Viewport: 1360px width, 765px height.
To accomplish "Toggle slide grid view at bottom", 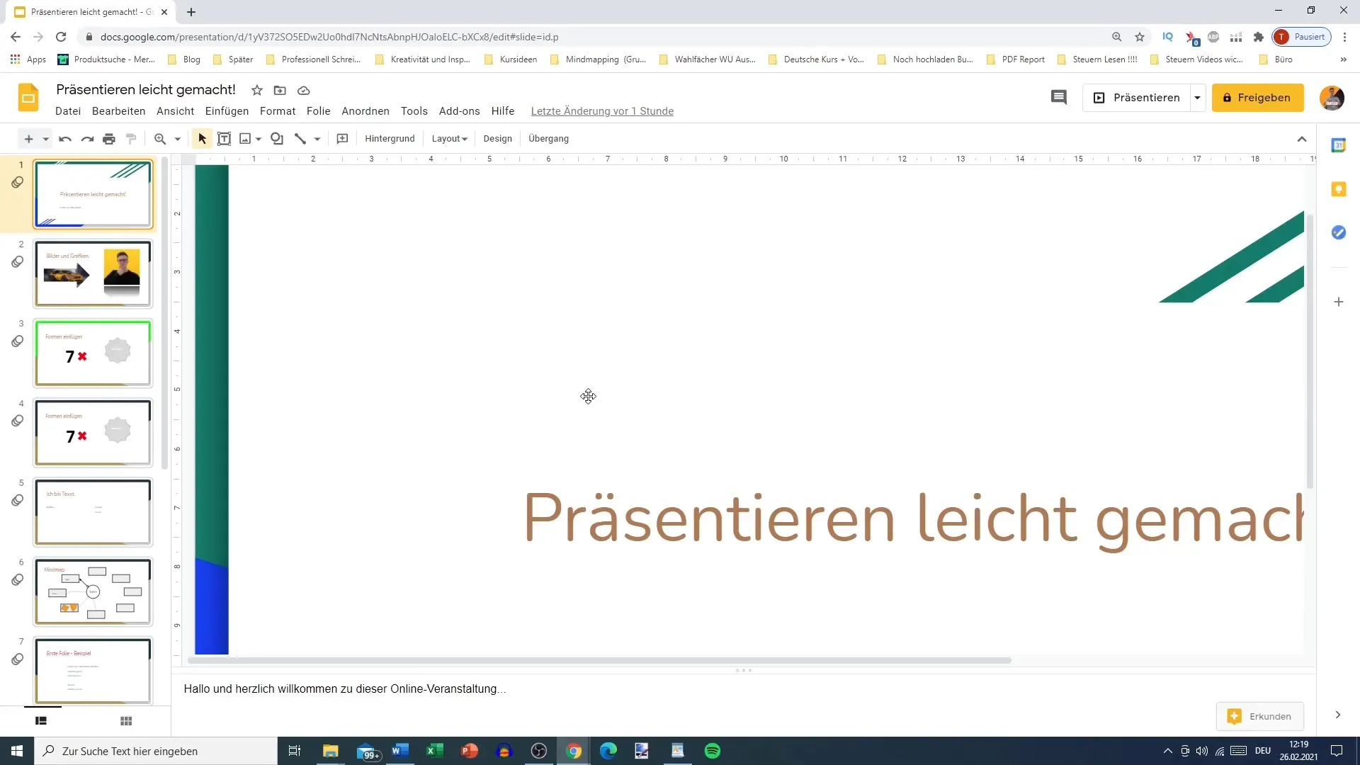I will [126, 720].
